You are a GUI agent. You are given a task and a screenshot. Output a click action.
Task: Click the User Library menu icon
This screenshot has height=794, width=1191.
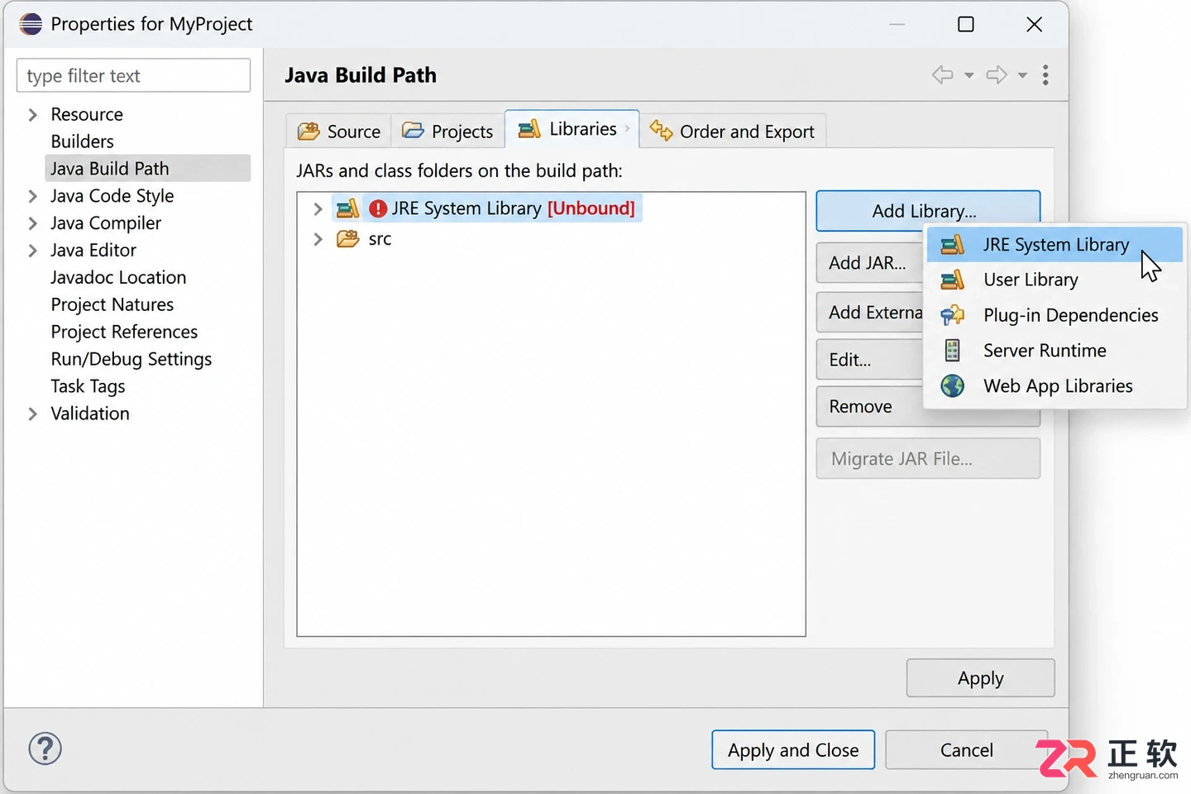tap(953, 280)
